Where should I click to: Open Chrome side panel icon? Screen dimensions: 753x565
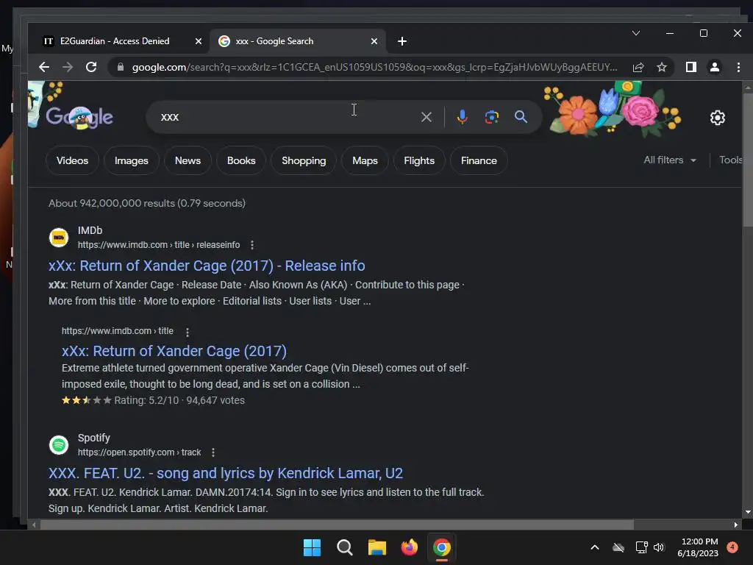tap(691, 67)
